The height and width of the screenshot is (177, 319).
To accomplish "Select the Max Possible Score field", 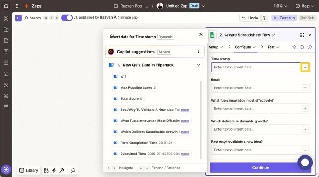I will [135, 87].
